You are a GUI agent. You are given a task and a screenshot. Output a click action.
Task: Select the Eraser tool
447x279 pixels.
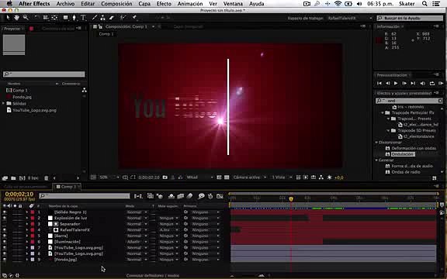pos(112,18)
